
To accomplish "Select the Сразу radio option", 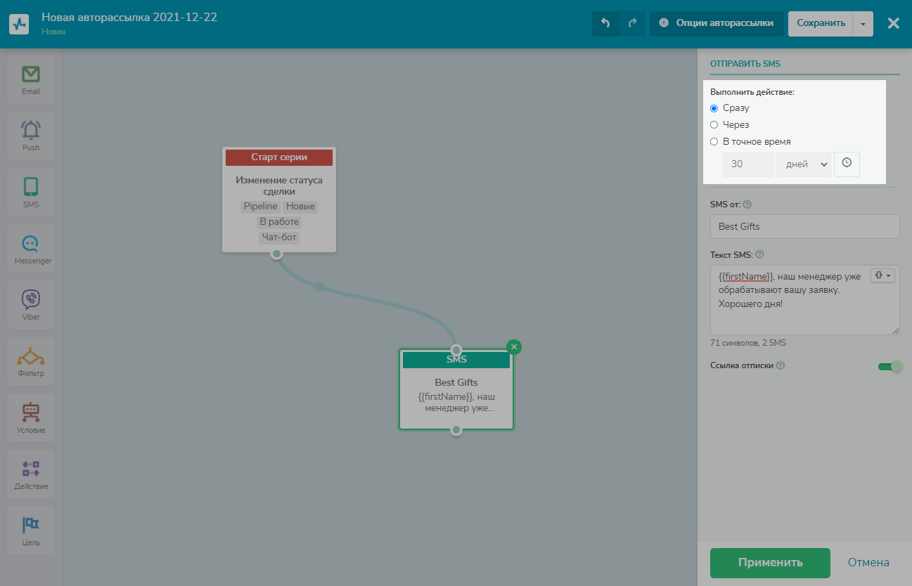I will [x=714, y=108].
